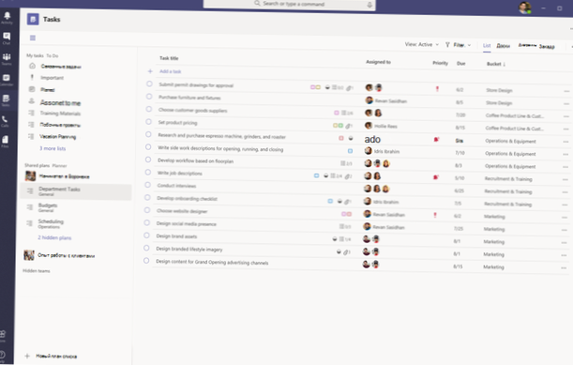The image size is (573, 365).
Task: Open Activity in the Teams sidebar
Action: [x=7, y=17]
